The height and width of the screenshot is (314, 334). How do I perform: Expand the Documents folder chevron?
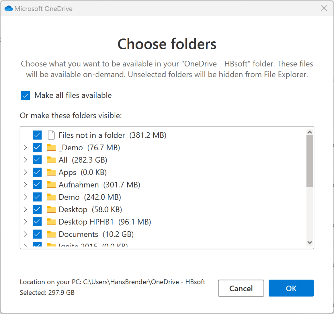tap(25, 234)
